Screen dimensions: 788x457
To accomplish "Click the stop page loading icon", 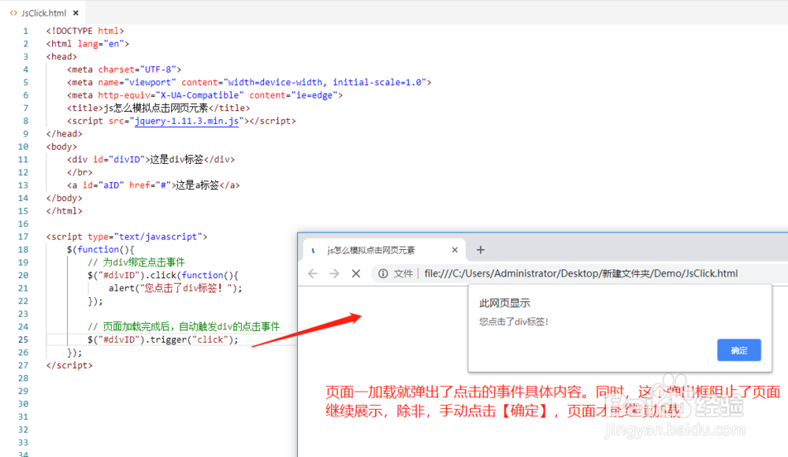I will [x=355, y=273].
